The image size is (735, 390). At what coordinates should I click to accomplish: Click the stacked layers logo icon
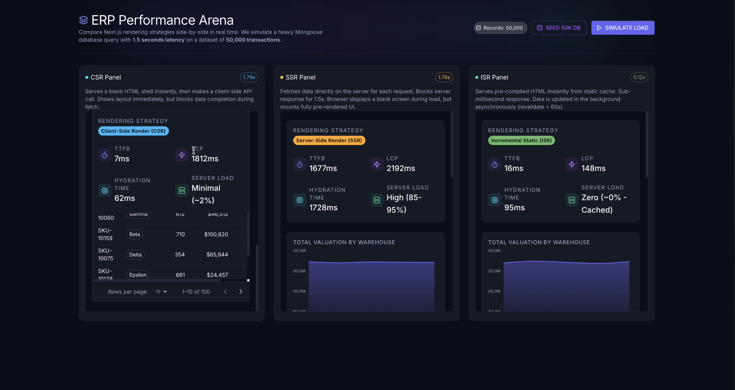tap(83, 20)
